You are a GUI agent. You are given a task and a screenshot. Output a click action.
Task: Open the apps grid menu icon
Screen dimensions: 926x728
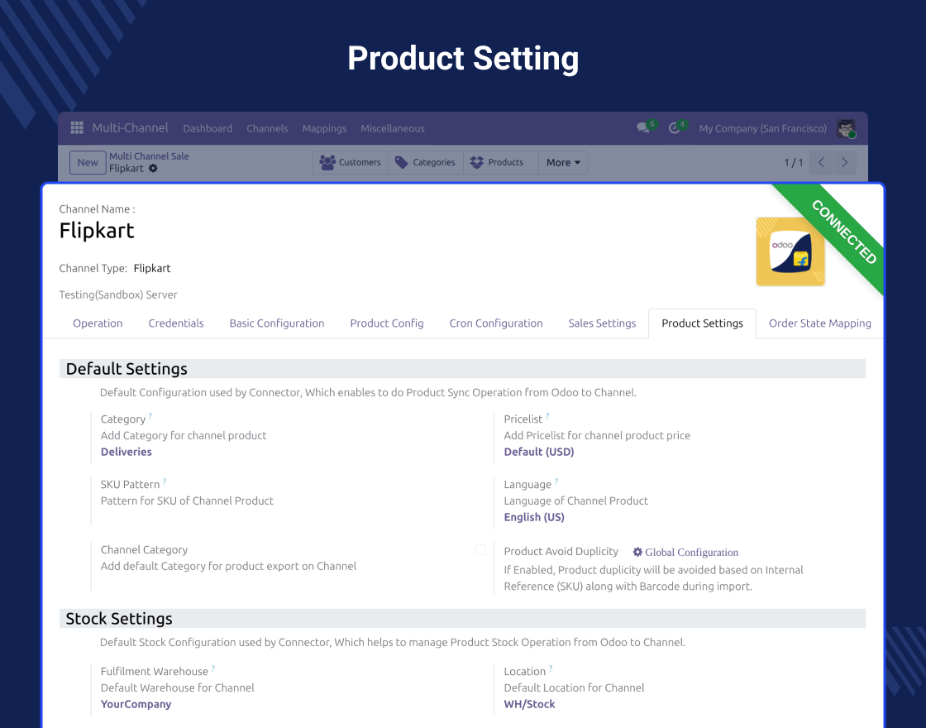(77, 127)
